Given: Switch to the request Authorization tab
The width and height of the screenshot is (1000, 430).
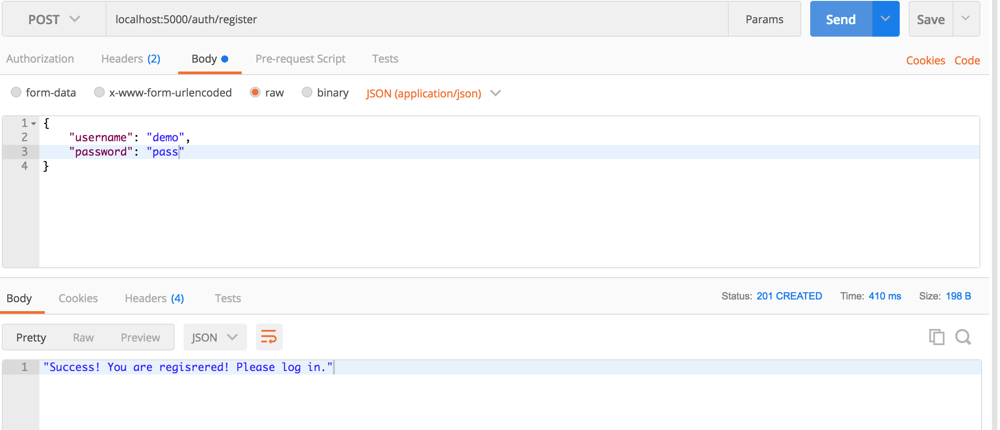Looking at the screenshot, I should (x=40, y=59).
